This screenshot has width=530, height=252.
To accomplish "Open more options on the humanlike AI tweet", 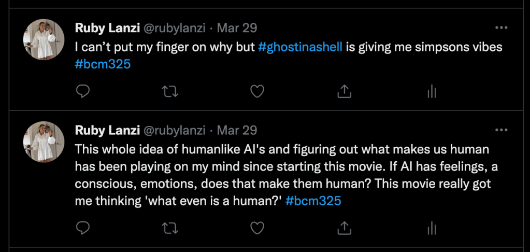I will (x=501, y=130).
